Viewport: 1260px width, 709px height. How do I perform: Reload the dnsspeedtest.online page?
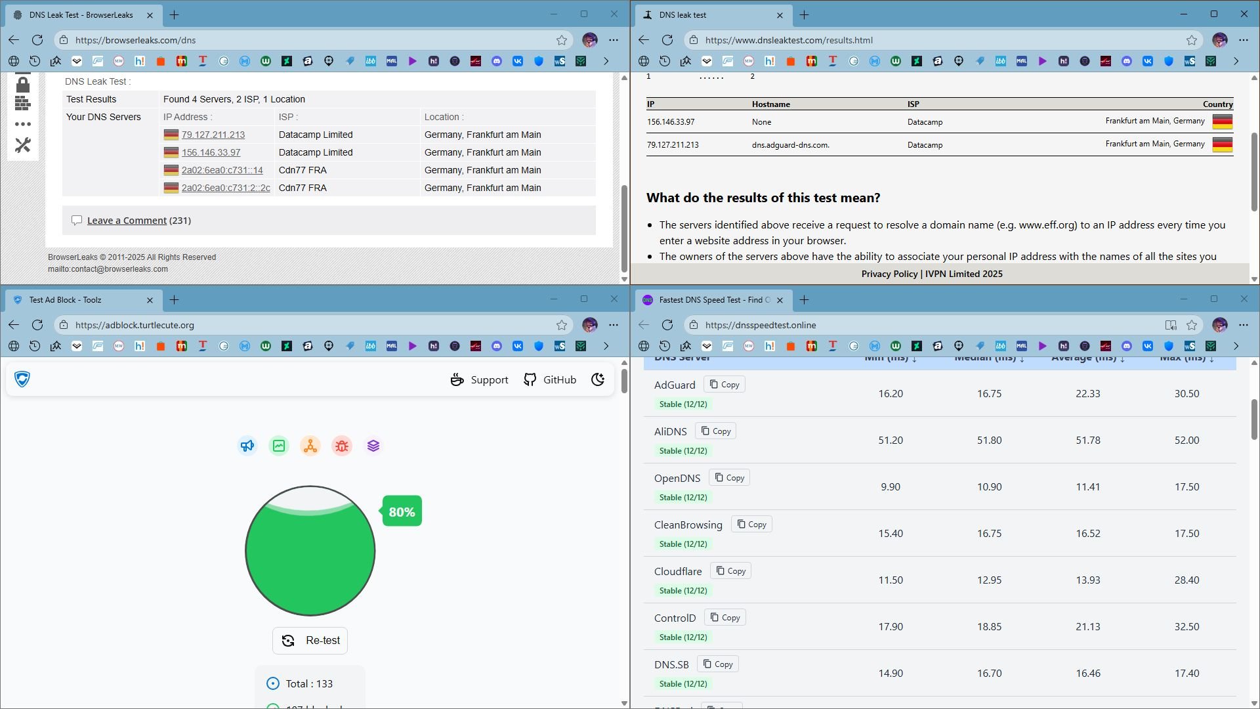tap(667, 325)
